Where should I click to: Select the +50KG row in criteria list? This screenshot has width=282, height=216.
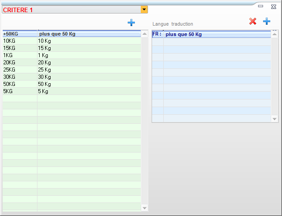pyautogui.click(x=71, y=34)
